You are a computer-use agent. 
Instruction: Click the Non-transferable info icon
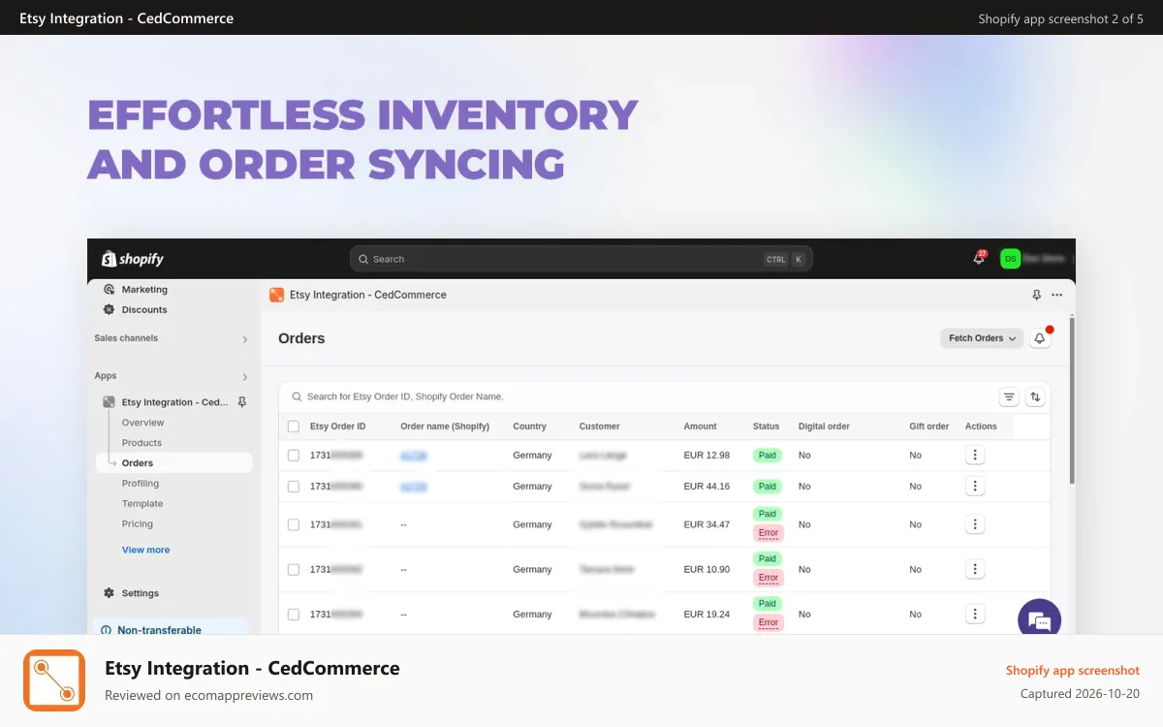pos(106,630)
